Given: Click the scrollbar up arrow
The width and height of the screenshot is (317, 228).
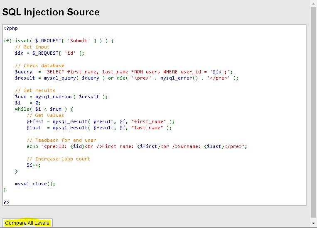Looking at the screenshot, I should (314, 3).
